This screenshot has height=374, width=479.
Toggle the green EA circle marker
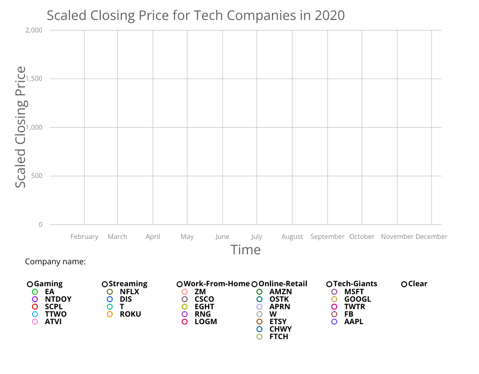(35, 292)
